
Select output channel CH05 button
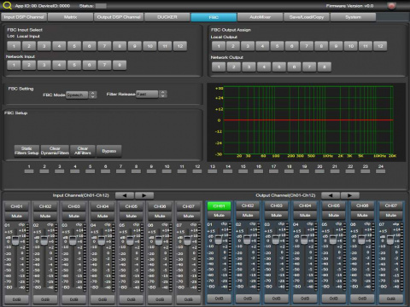click(334, 206)
